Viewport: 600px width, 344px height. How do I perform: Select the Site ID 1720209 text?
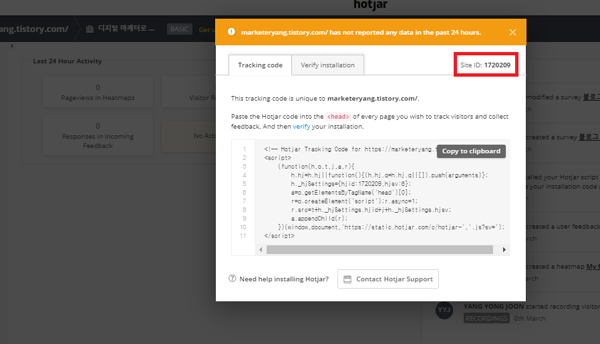point(485,65)
